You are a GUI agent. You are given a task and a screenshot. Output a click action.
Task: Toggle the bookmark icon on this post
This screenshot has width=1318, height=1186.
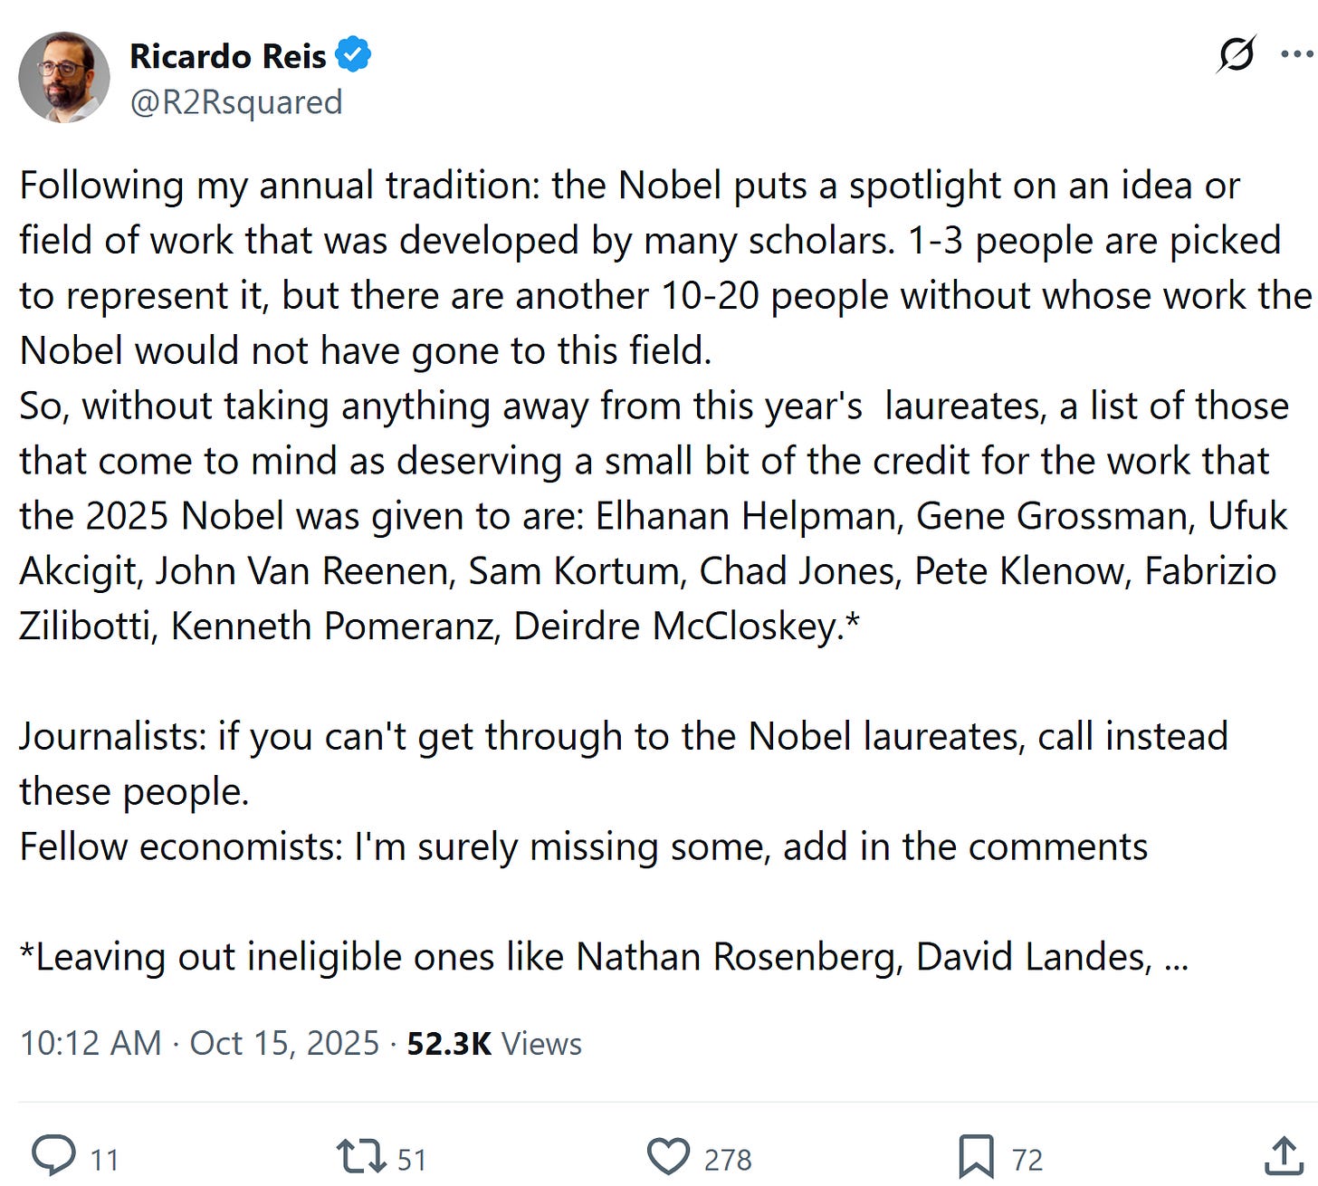coord(976,1157)
